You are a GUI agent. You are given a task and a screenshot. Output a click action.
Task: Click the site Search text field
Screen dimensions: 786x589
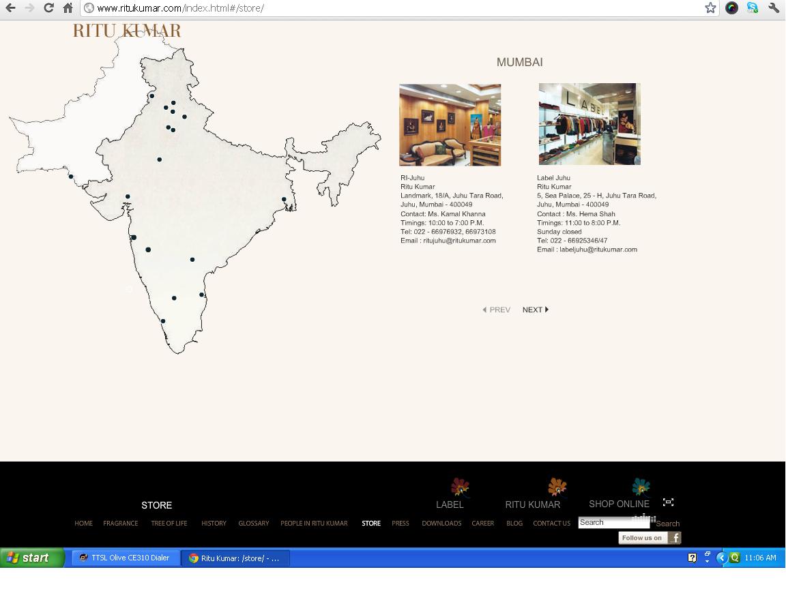click(615, 522)
